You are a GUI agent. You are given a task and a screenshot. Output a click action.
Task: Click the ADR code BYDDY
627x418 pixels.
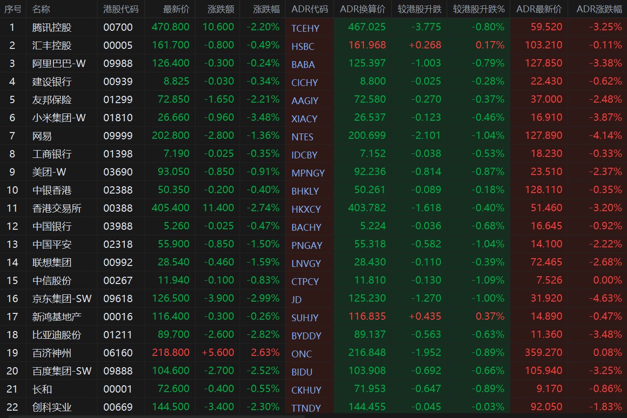306,336
